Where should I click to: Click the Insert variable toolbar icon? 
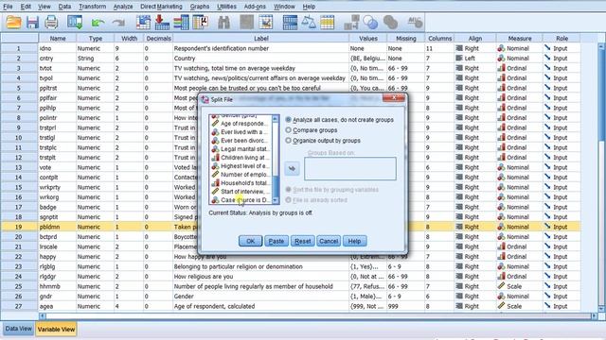click(266, 23)
